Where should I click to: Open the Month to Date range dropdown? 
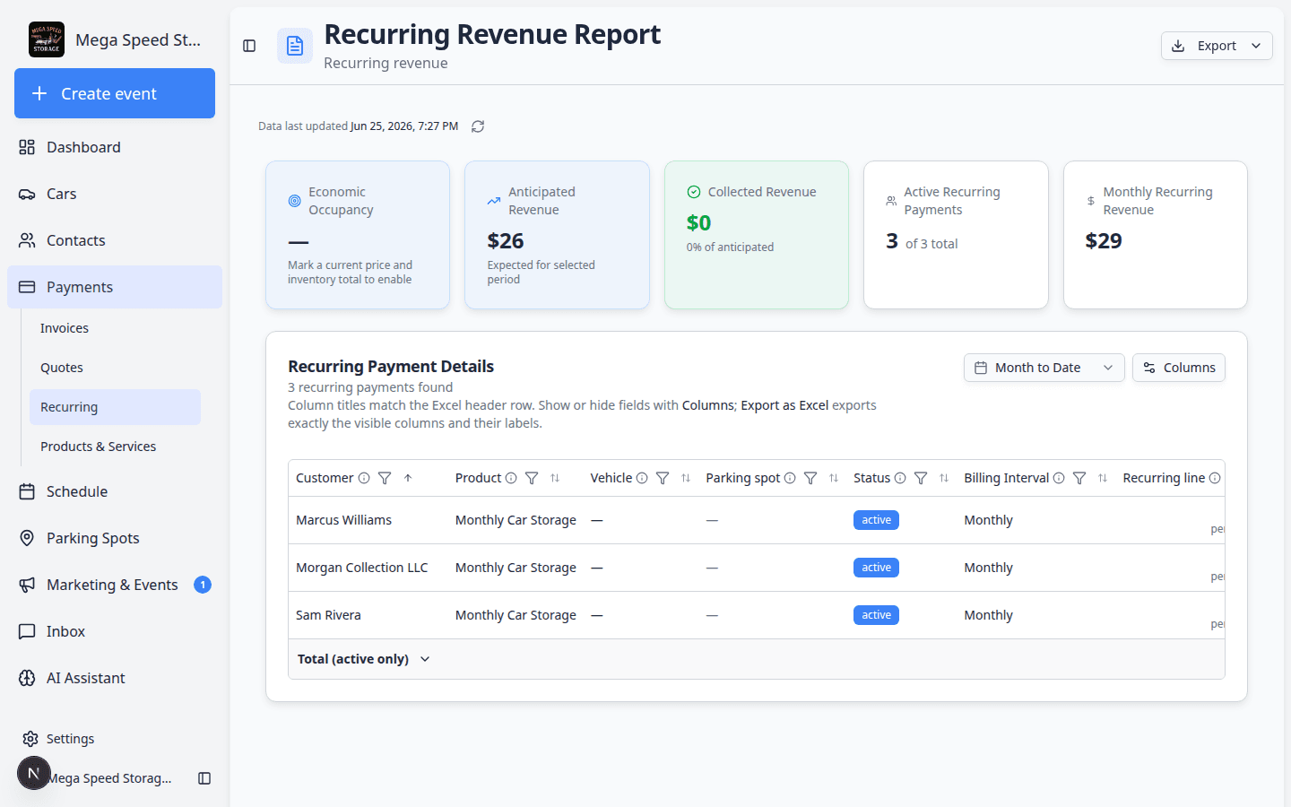point(1044,368)
